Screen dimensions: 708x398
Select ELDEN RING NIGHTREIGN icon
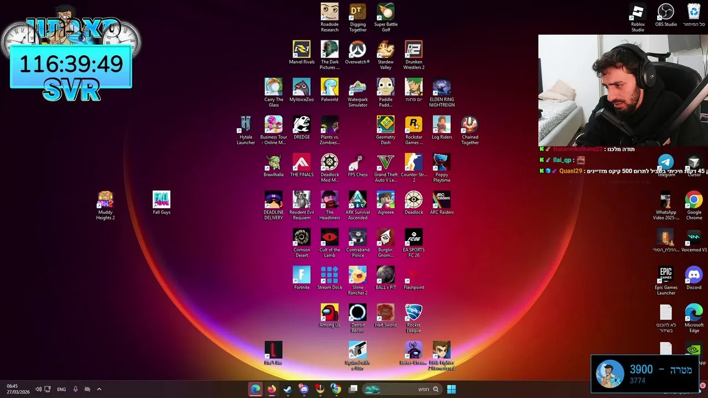[x=442, y=93]
